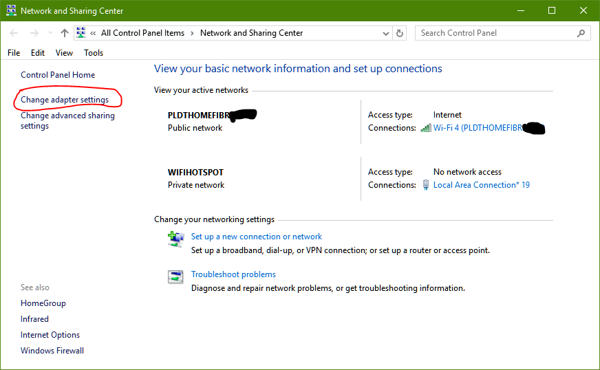Select the All Control Panel Items breadcrumb
Screen dimensions: 600x370
(143, 33)
